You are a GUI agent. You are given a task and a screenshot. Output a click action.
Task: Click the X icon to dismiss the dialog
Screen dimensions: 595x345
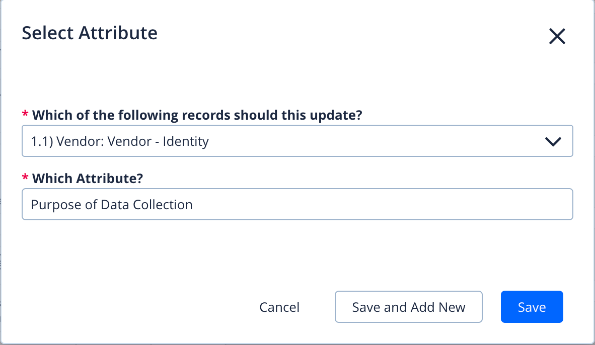[x=557, y=36]
